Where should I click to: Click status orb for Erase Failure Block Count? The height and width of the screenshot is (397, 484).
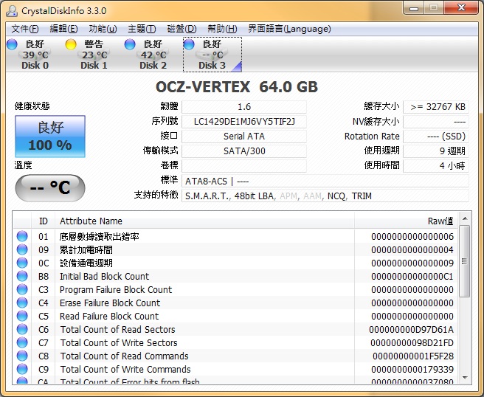click(x=22, y=303)
